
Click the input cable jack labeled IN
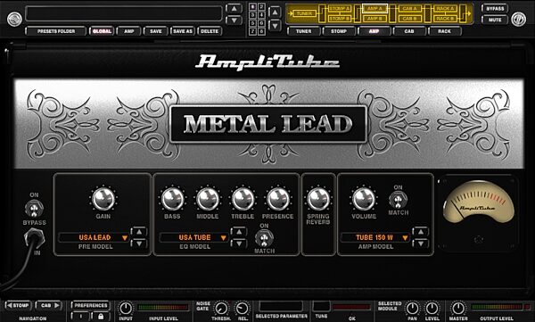coord(35,239)
